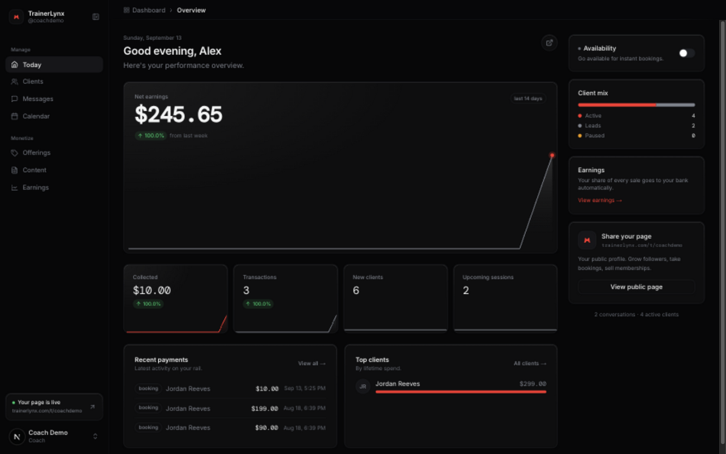The height and width of the screenshot is (454, 726).
Task: Click View earnings link
Action: 600,200
